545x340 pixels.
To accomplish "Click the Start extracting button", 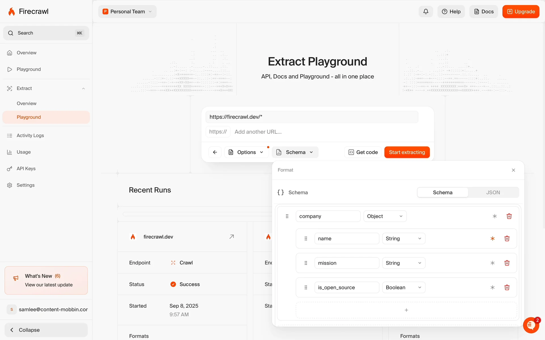I will coord(407,152).
